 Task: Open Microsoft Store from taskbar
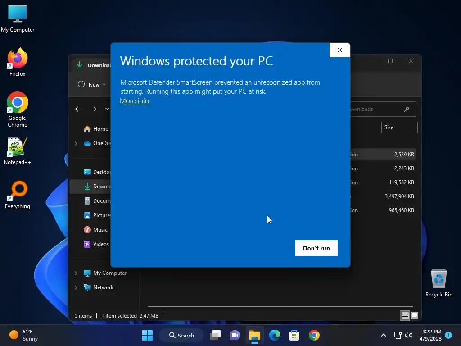[294, 335]
